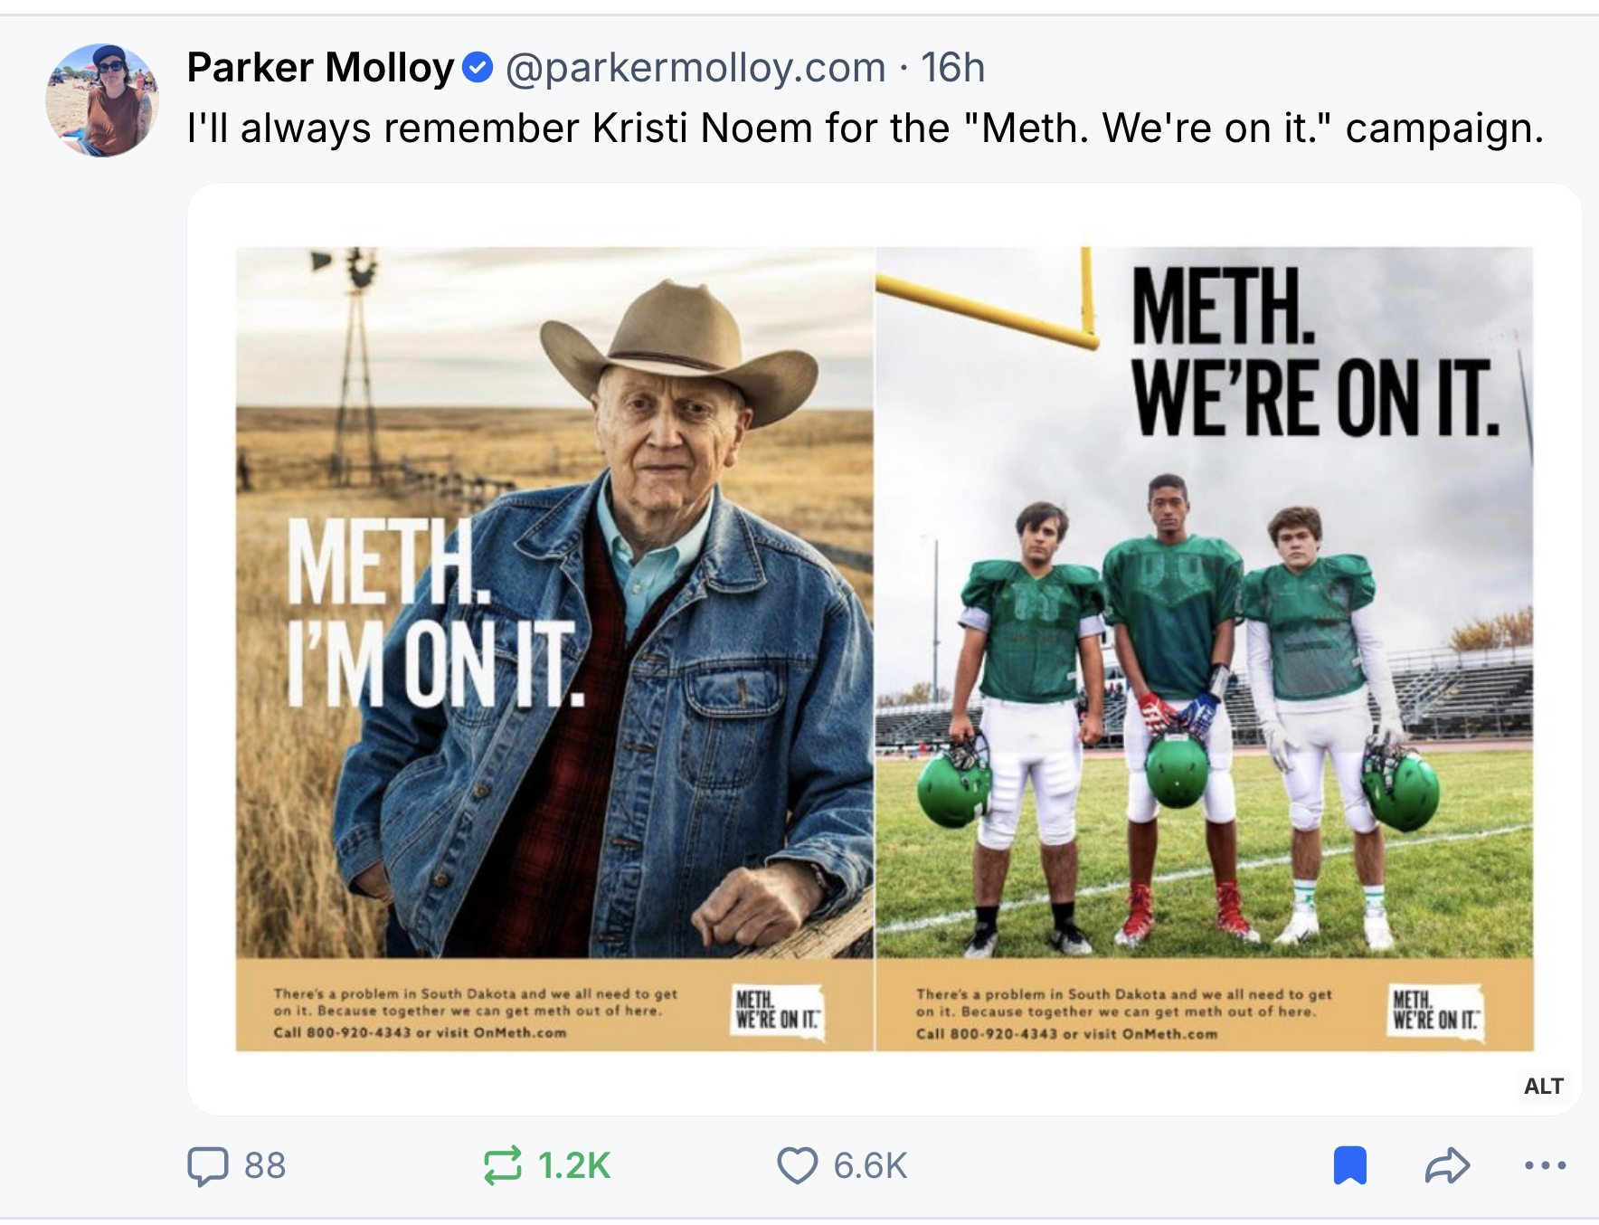Click the 6.6K likes count
Screen dimensions: 1599x1225
tap(870, 1165)
